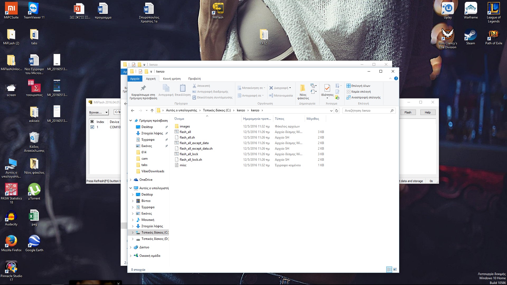The image size is (507, 285).
Task: Click the Explorer help question mark icon
Action: pos(396,78)
